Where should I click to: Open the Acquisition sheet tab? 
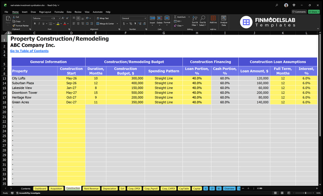[x=56, y=188]
